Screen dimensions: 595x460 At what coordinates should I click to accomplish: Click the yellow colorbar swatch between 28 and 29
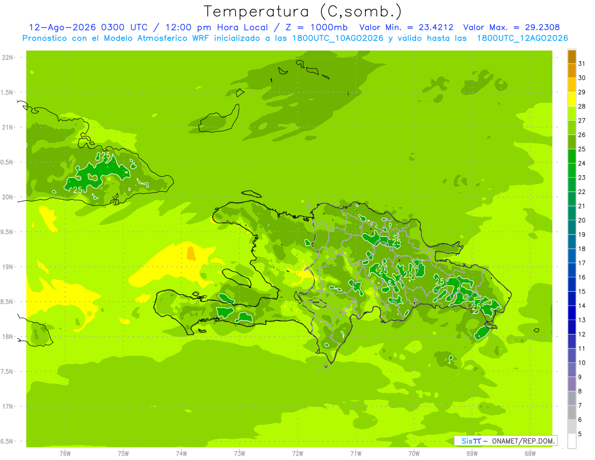[x=572, y=99]
